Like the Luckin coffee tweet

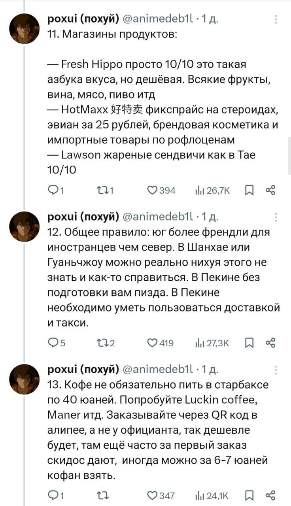point(152,495)
